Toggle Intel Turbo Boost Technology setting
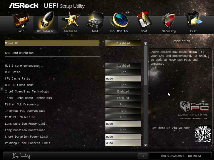The height and width of the screenshot is (160, 214). pyautogui.click(x=123, y=98)
